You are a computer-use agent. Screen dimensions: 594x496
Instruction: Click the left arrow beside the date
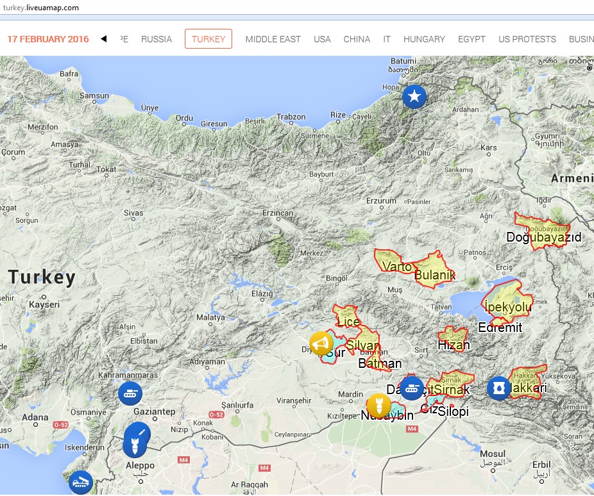[x=103, y=39]
